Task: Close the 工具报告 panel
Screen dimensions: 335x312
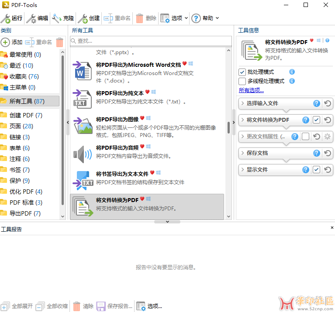Action: point(332,228)
